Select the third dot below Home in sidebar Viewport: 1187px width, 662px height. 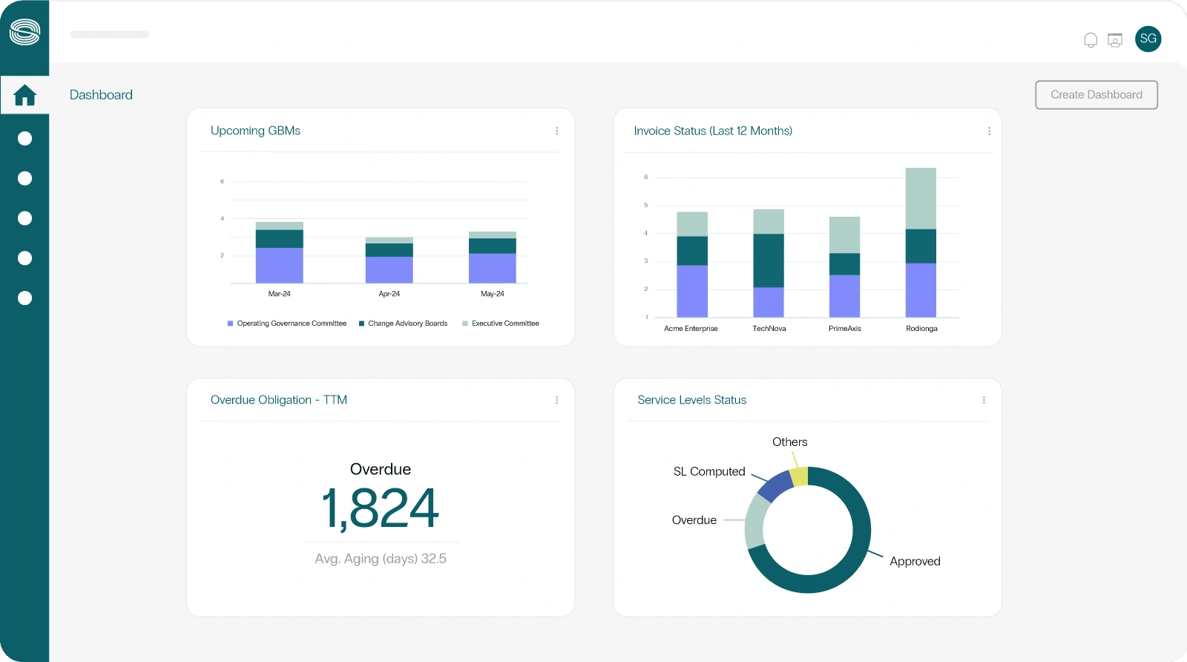pos(24,218)
